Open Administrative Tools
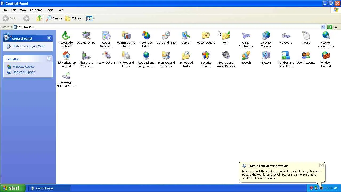 point(126,39)
